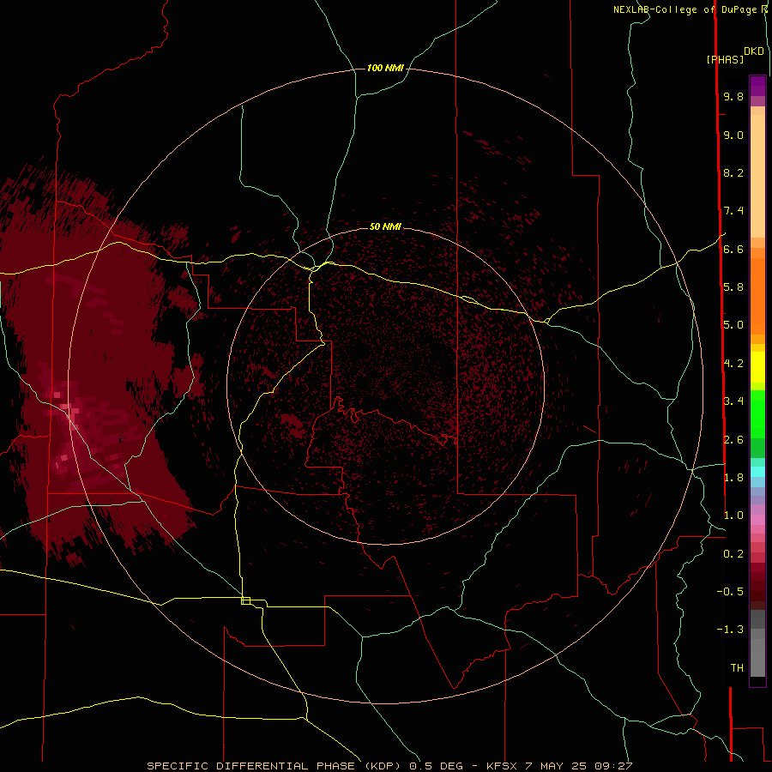
Task: Click the NEXLAB-College of DuPage label
Action: [x=685, y=9]
